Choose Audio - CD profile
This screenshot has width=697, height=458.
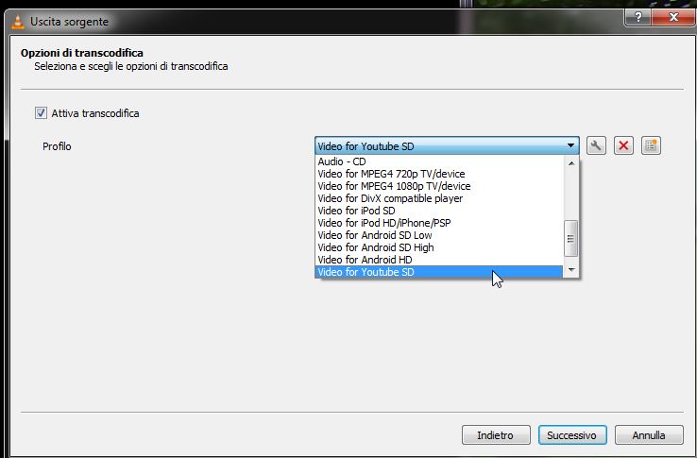[x=439, y=161]
